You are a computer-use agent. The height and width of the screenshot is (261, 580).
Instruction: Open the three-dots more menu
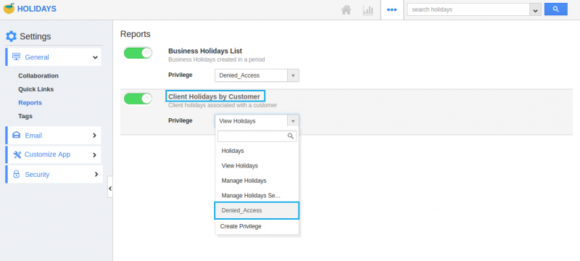pyautogui.click(x=391, y=10)
